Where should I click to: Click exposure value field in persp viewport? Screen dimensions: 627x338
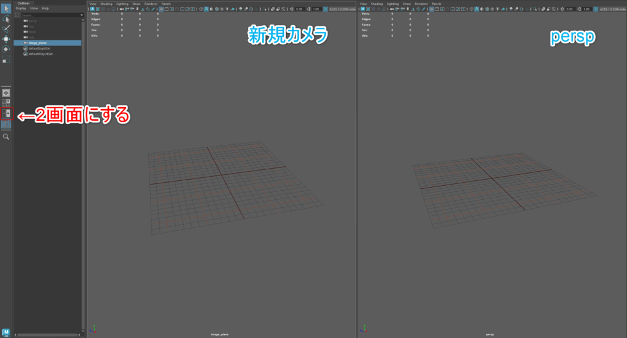569,9
